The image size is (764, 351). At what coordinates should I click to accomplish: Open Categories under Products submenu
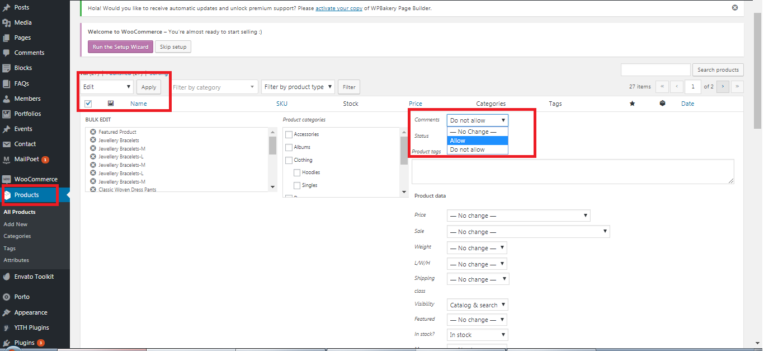[x=17, y=236]
